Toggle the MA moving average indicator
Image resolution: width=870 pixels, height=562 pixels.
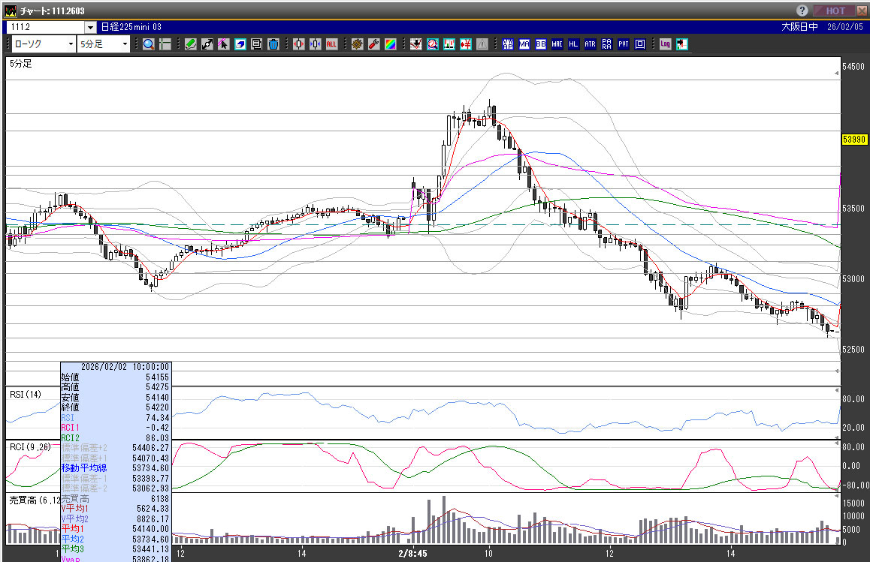[x=524, y=44]
